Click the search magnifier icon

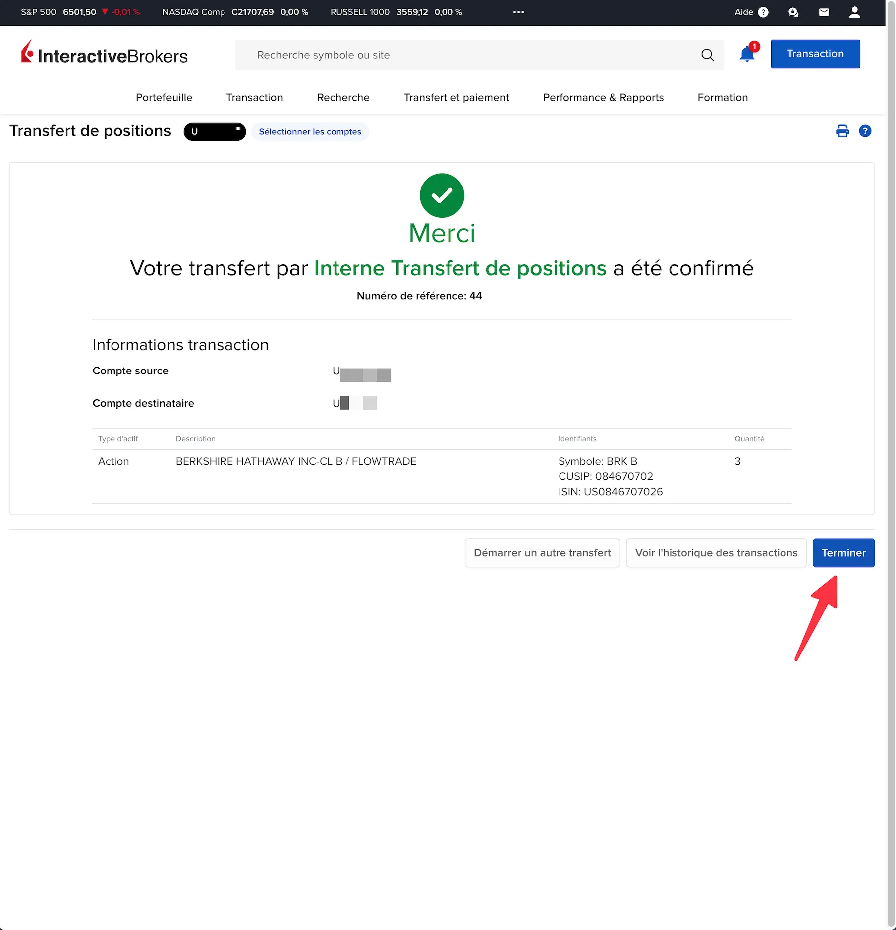pos(708,55)
